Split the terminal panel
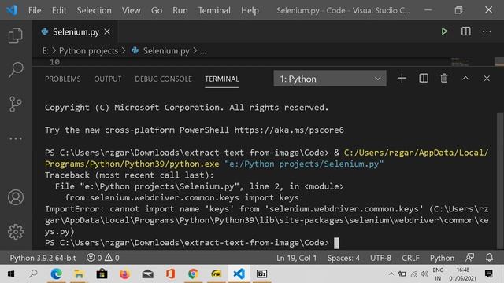 tap(424, 79)
